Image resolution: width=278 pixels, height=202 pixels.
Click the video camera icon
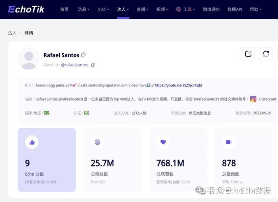pos(229,142)
